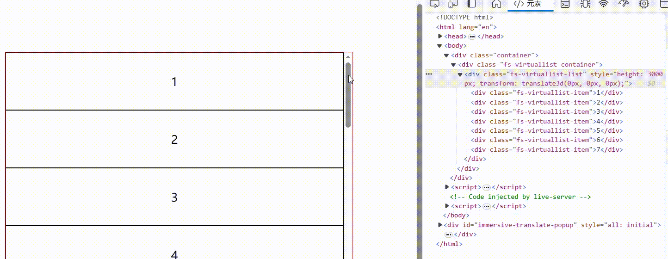Select the live-server injected code comment

coord(520,197)
